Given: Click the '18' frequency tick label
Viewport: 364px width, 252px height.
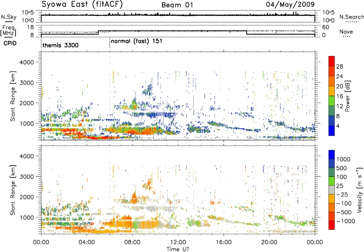Looking at the screenshot, I should [30, 27].
